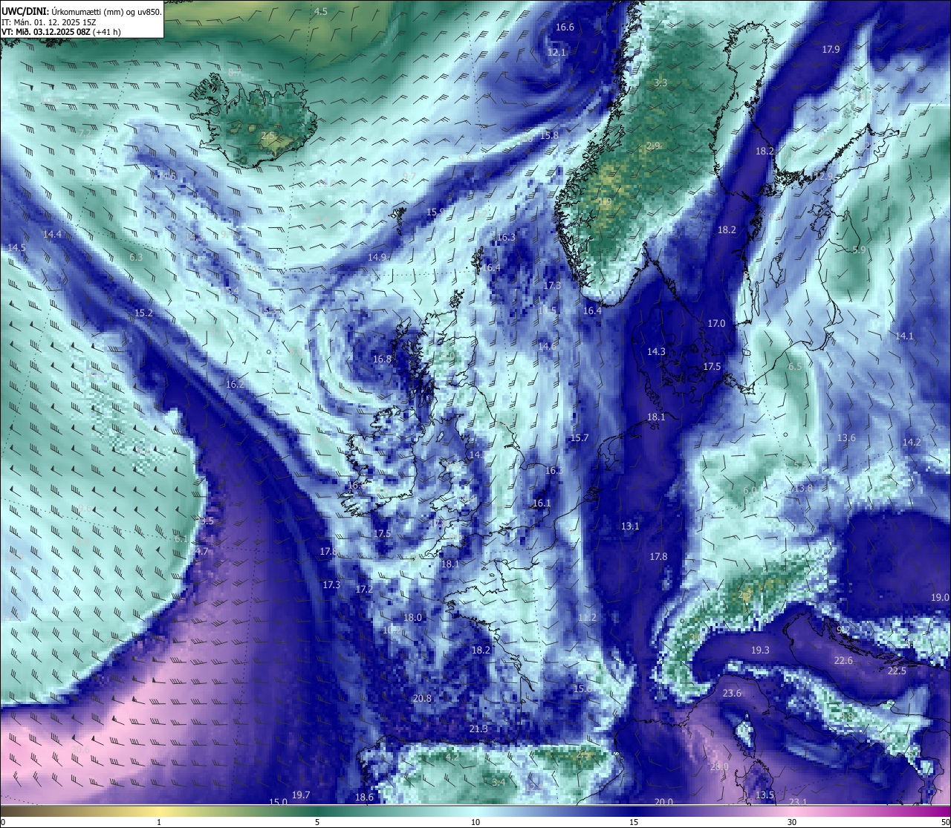This screenshot has width=951, height=828.
Task: Click the map value "18.0"
Action: click(x=412, y=618)
